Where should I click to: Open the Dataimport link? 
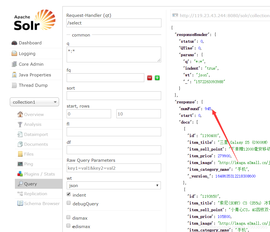tap(36, 134)
